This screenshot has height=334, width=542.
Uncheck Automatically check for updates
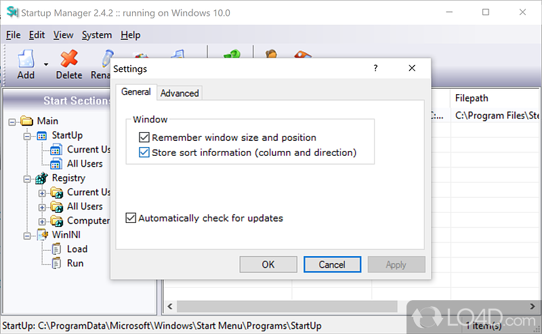pos(131,218)
